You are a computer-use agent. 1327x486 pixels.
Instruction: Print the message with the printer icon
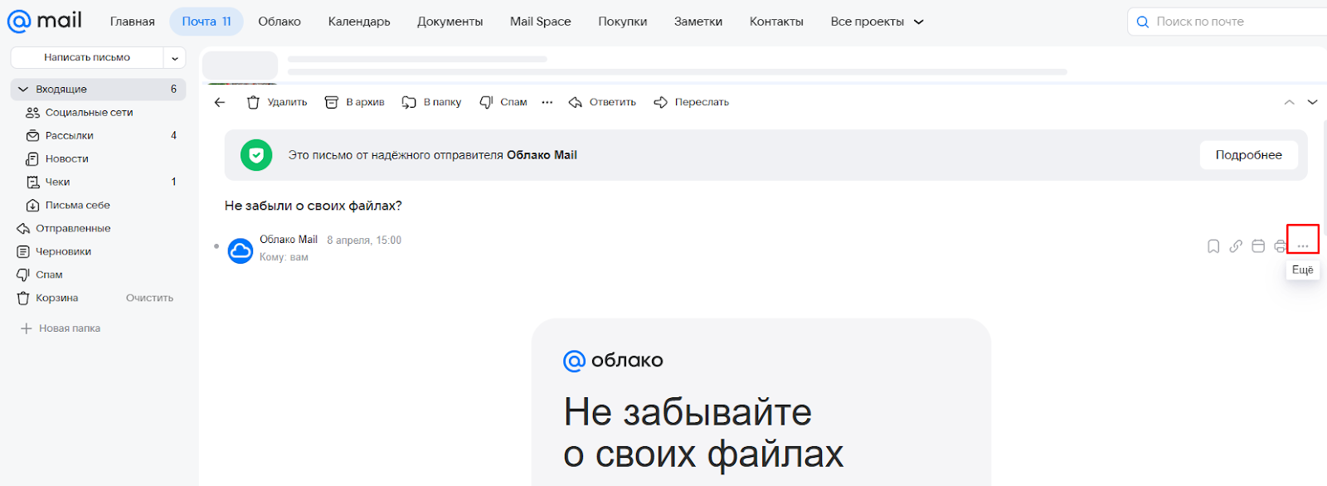[1280, 246]
